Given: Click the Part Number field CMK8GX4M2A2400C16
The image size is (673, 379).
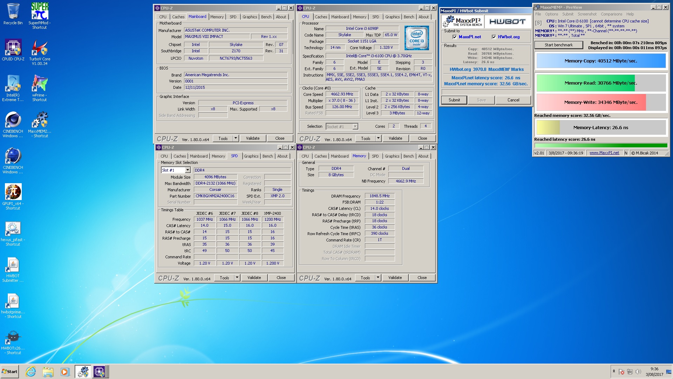Looking at the screenshot, I should [x=215, y=196].
